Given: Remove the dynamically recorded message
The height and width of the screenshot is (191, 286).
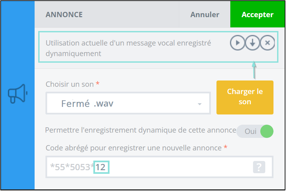Looking at the screenshot, I should (268, 43).
